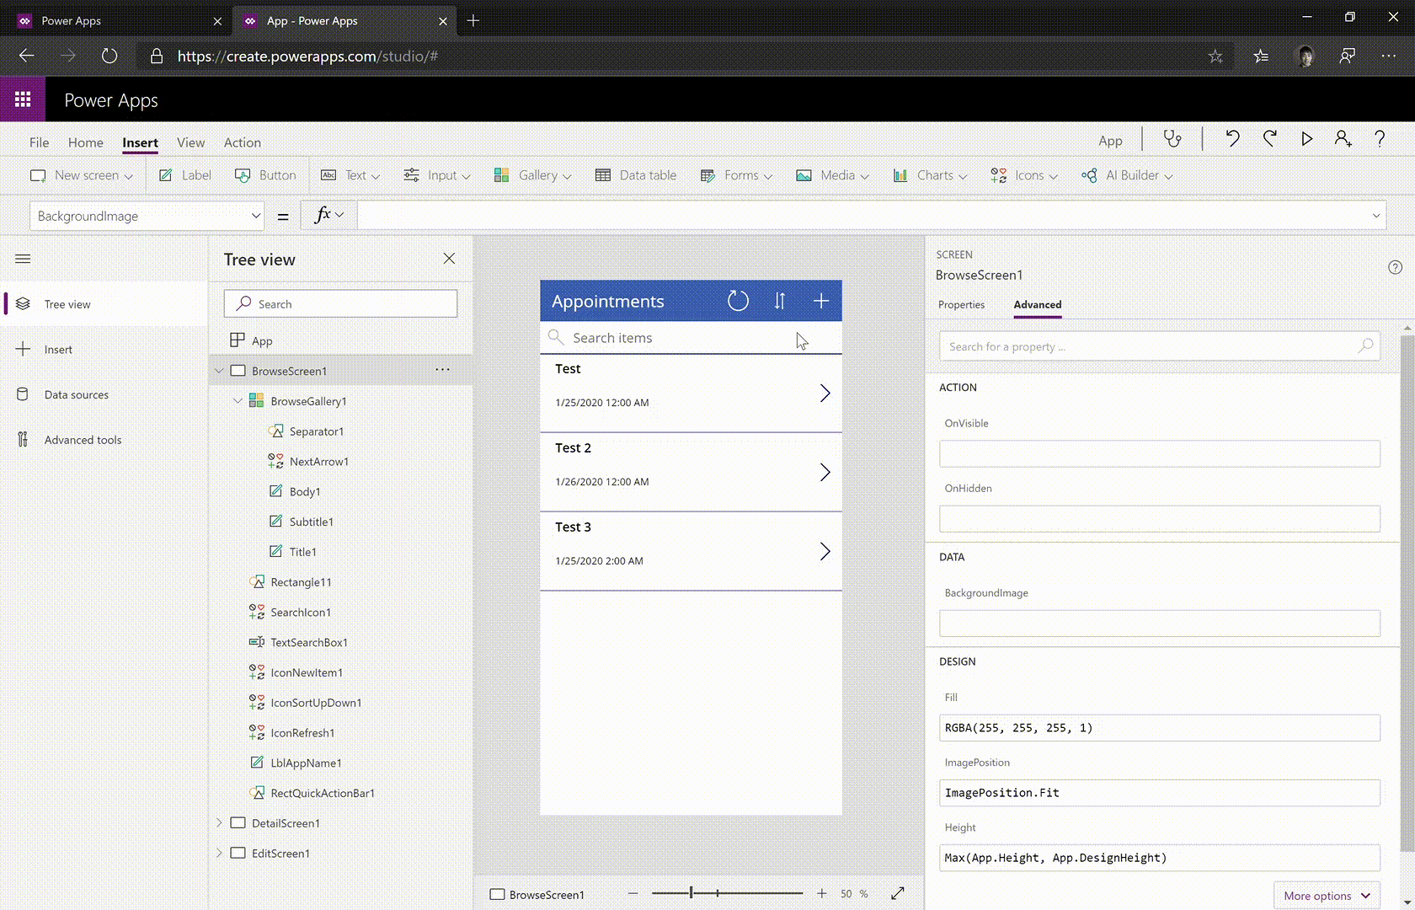
Task: Open the Media dropdown
Action: point(832,175)
